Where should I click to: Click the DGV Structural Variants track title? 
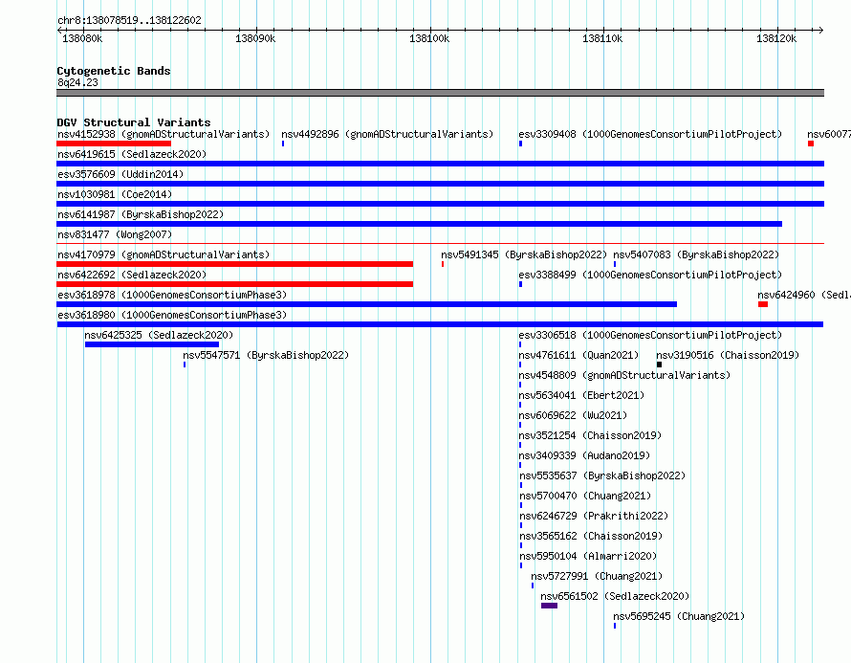[x=134, y=122]
